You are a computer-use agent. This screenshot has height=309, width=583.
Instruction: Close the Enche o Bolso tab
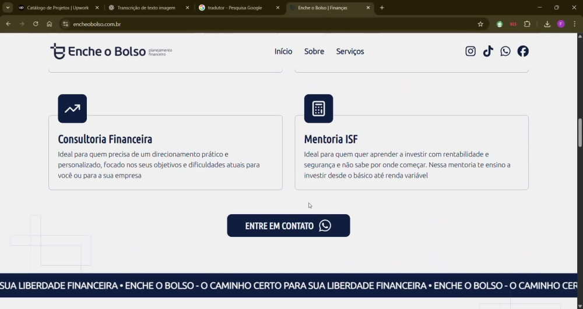[368, 8]
